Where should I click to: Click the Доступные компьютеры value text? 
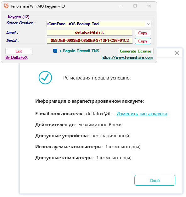pyautogui.click(x=114, y=158)
